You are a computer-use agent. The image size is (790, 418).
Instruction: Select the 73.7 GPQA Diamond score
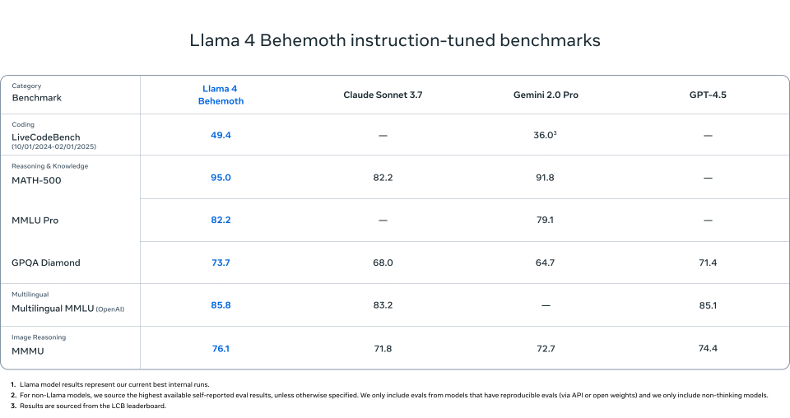pos(221,262)
